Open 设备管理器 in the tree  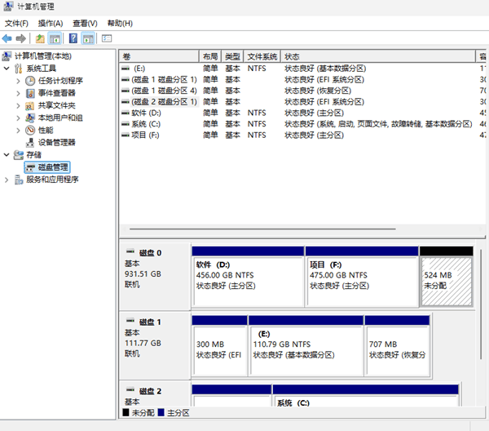point(56,142)
